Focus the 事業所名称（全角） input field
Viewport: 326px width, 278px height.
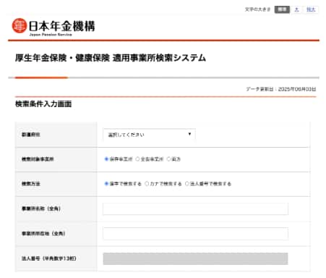pyautogui.click(x=195, y=208)
